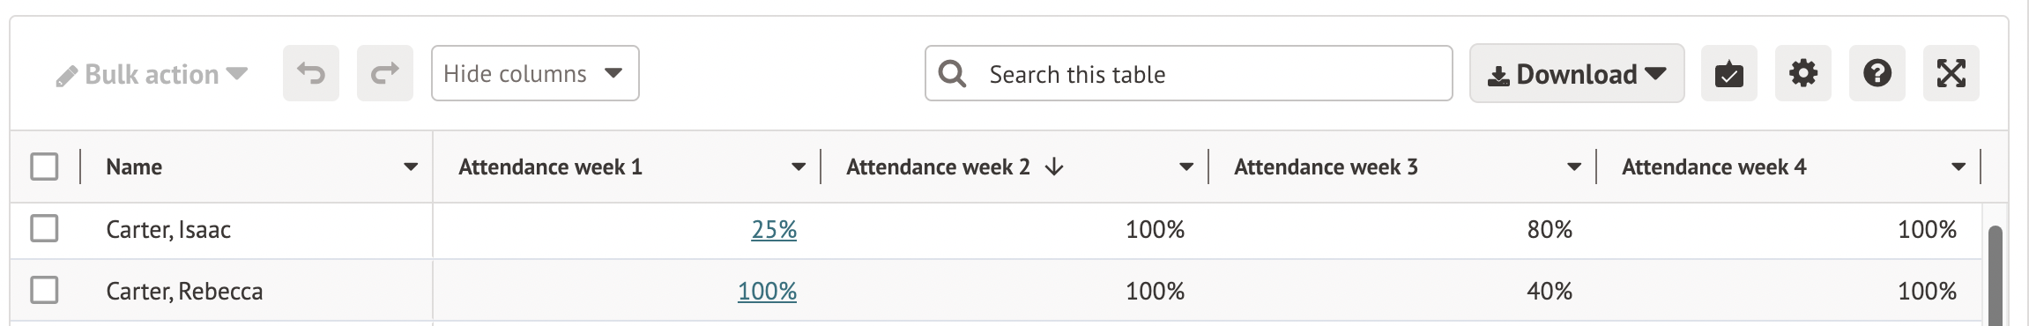Open the settings gear icon
This screenshot has width=2029, height=326.
point(1803,73)
